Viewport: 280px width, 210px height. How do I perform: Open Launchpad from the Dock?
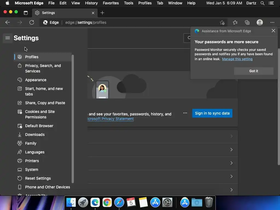coord(83,202)
